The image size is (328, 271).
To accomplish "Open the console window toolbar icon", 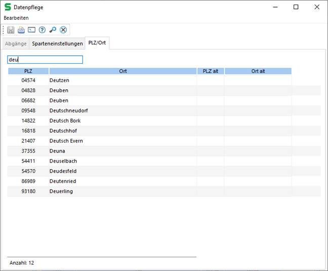I will [31, 30].
